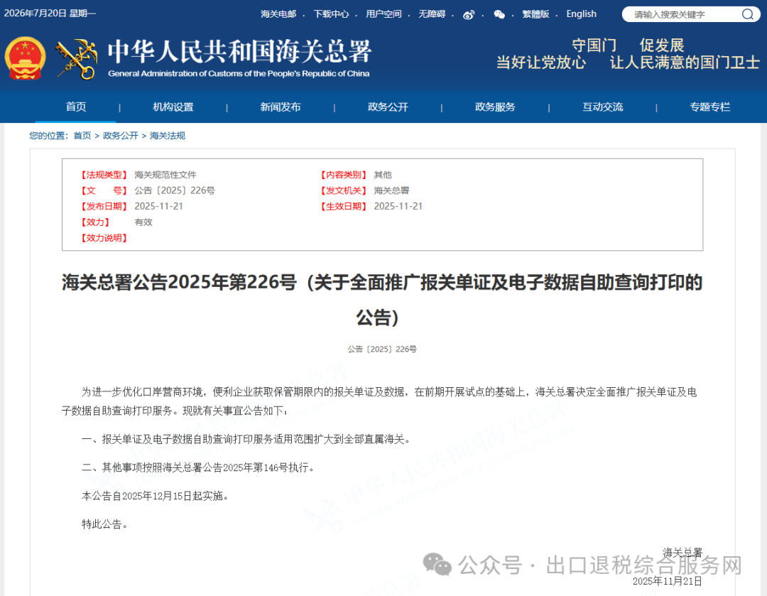767x596 pixels.
Task: Click item 一 about 全部直属海关
Action: [248, 440]
